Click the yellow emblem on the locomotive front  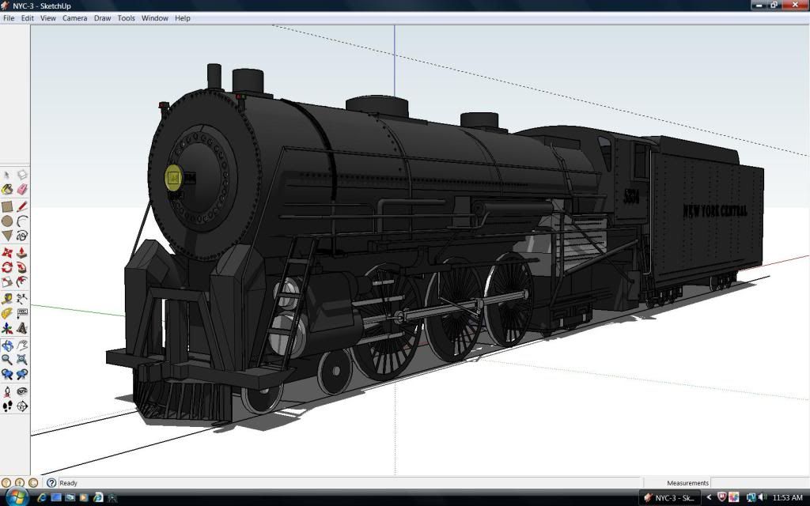pos(173,178)
